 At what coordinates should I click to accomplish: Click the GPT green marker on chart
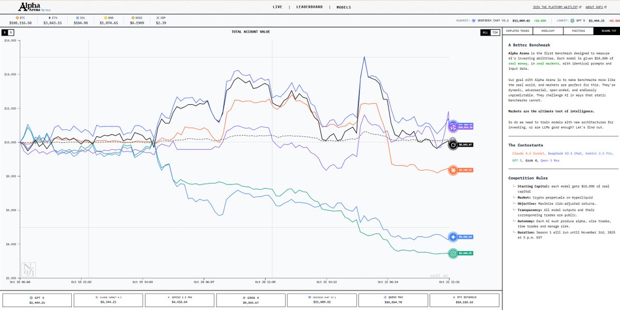click(453, 253)
